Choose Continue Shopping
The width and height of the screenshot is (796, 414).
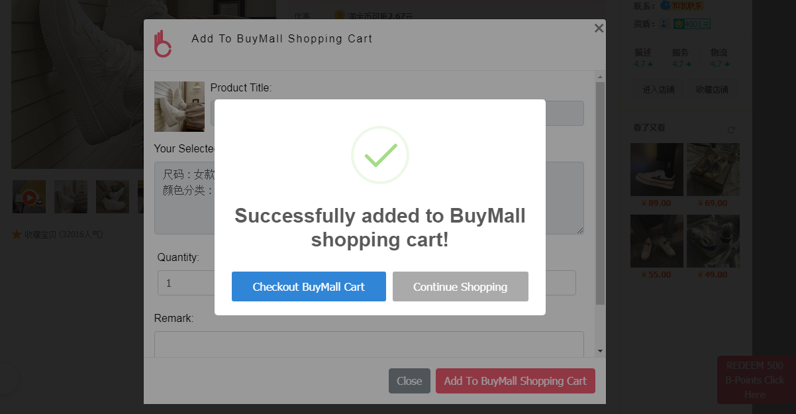pos(460,287)
